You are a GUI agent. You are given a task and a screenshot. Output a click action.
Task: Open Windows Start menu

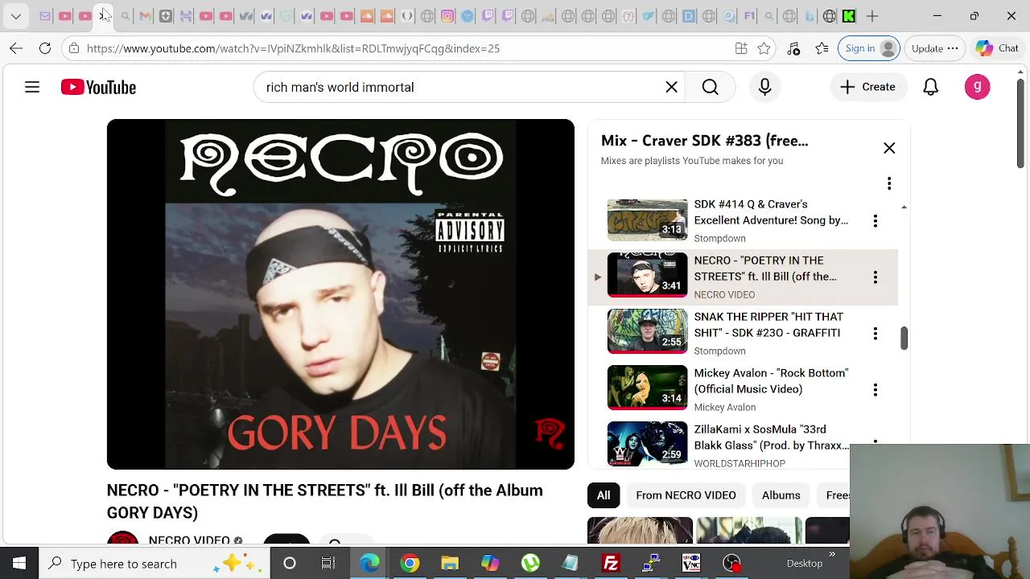[x=19, y=564]
